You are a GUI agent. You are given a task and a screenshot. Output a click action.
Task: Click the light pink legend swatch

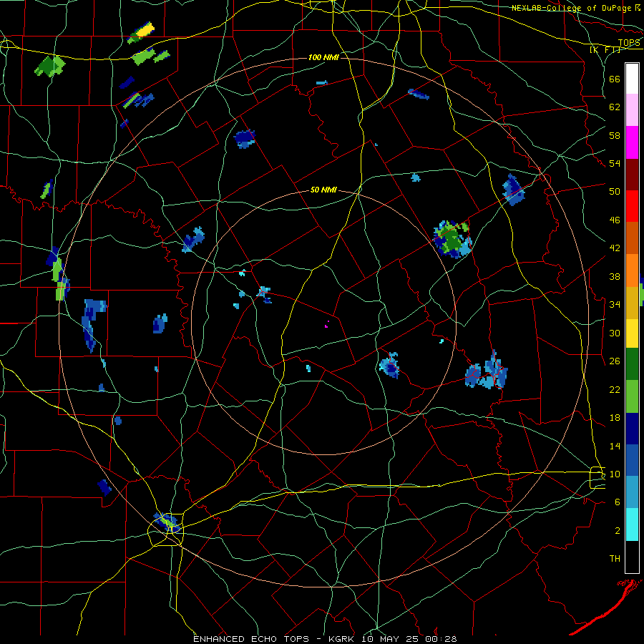coord(632,110)
